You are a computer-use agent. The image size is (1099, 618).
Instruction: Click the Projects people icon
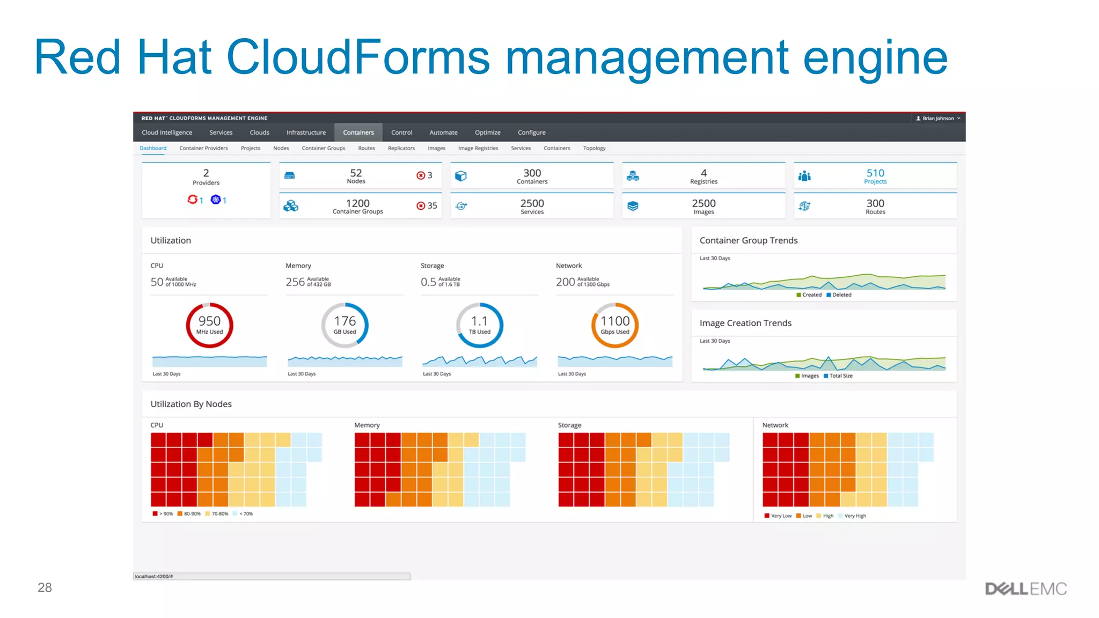[x=804, y=175]
